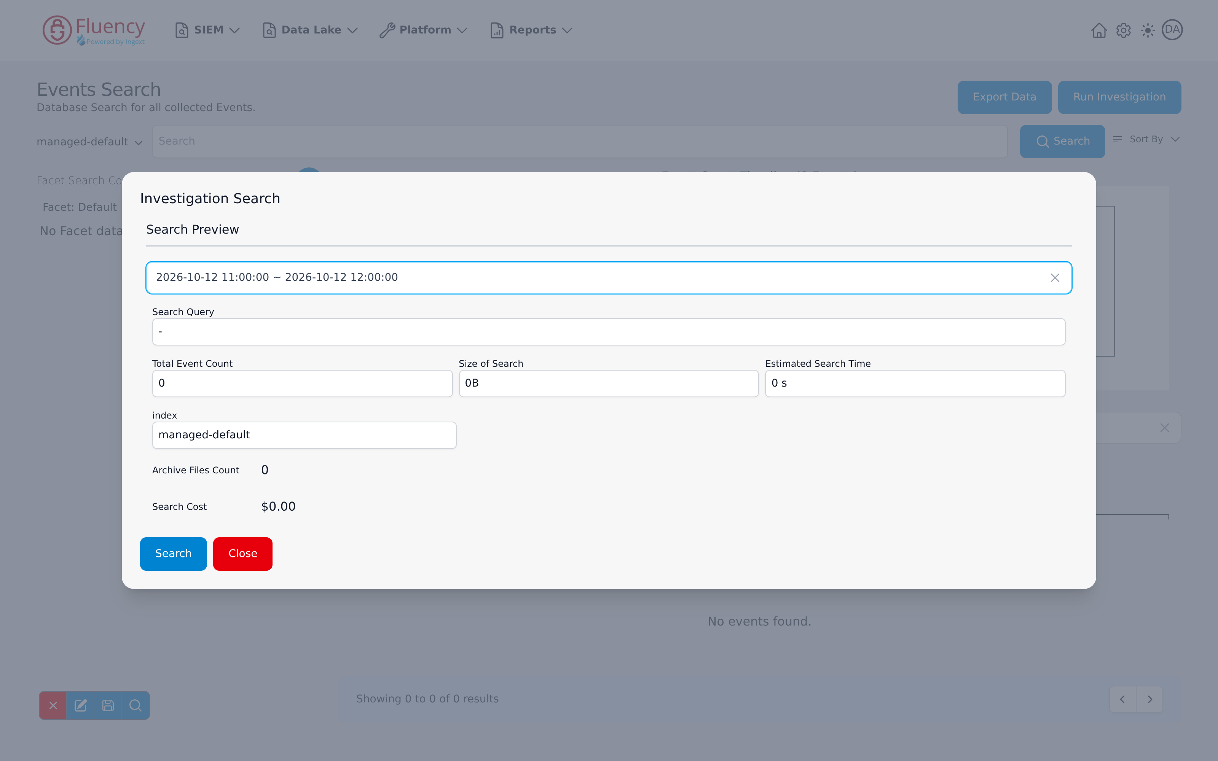Go to the next results page arrow

(1149, 699)
